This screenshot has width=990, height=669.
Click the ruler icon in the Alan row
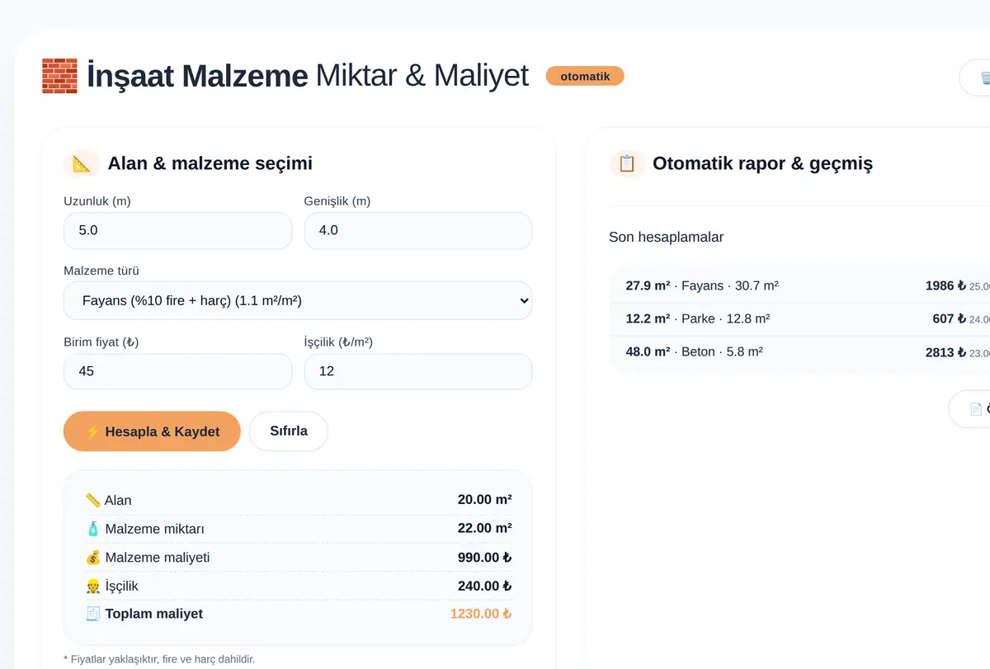click(93, 500)
